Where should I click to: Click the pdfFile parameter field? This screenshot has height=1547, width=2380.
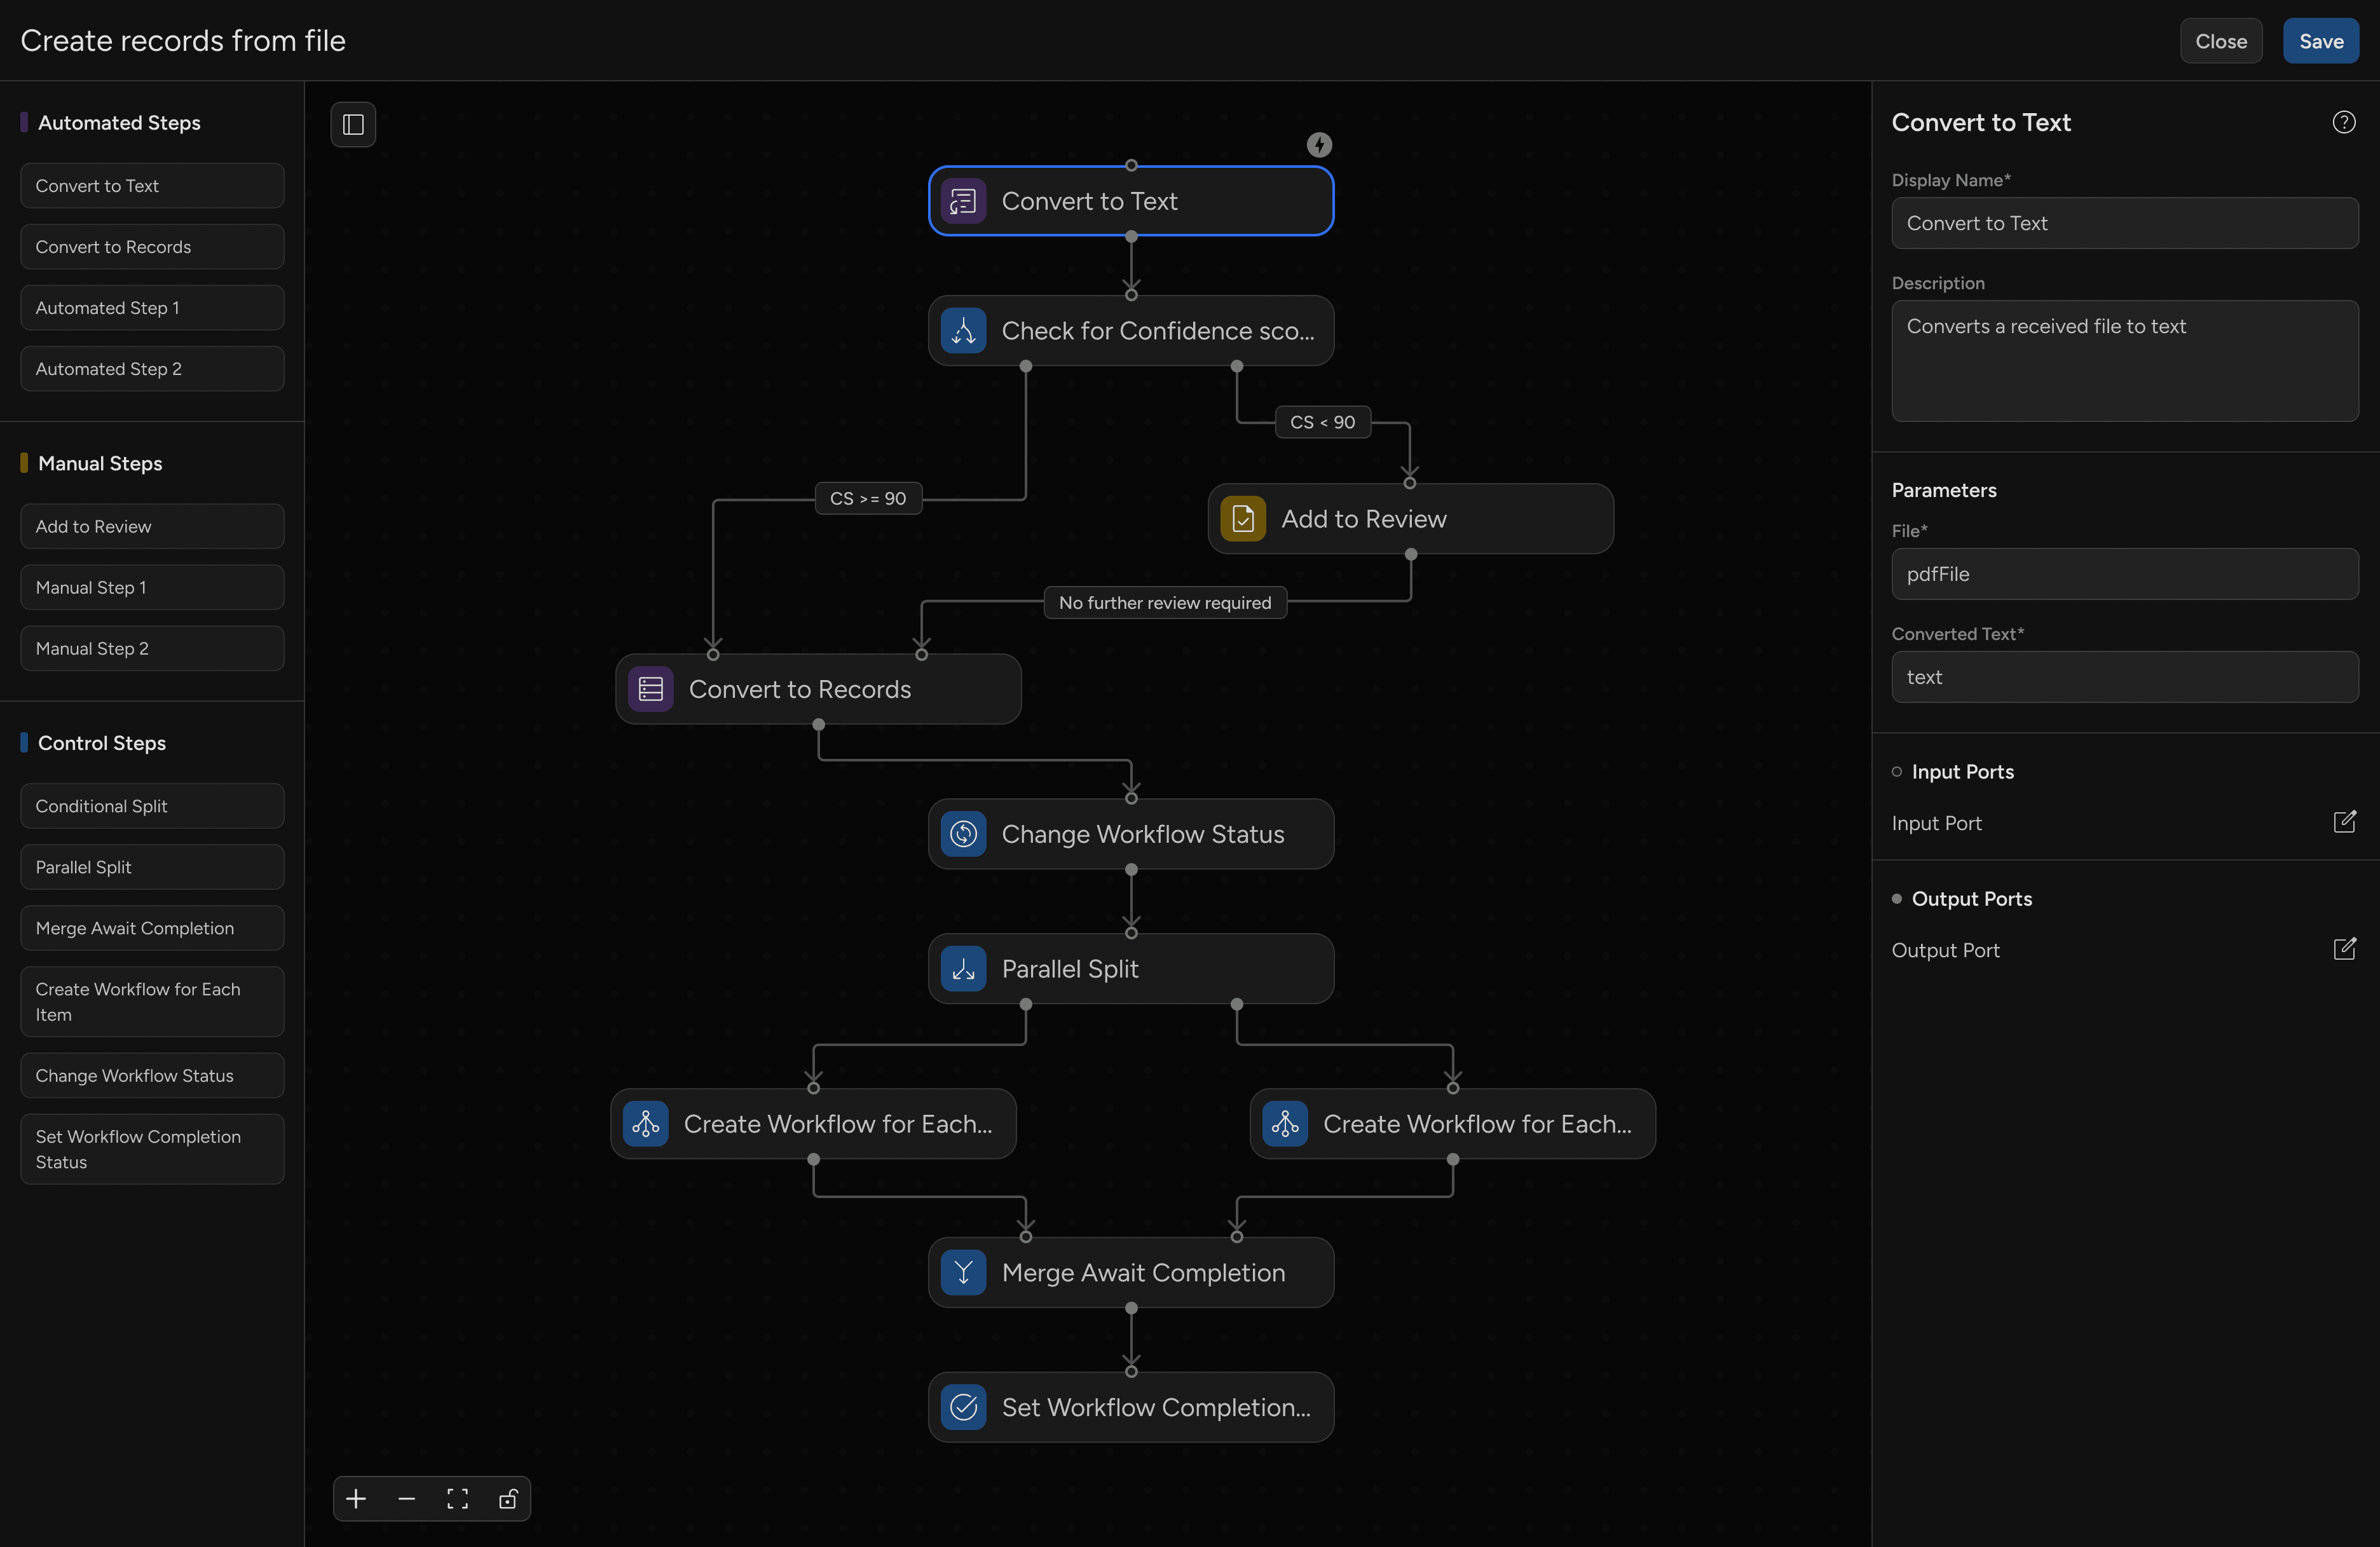[2123, 574]
